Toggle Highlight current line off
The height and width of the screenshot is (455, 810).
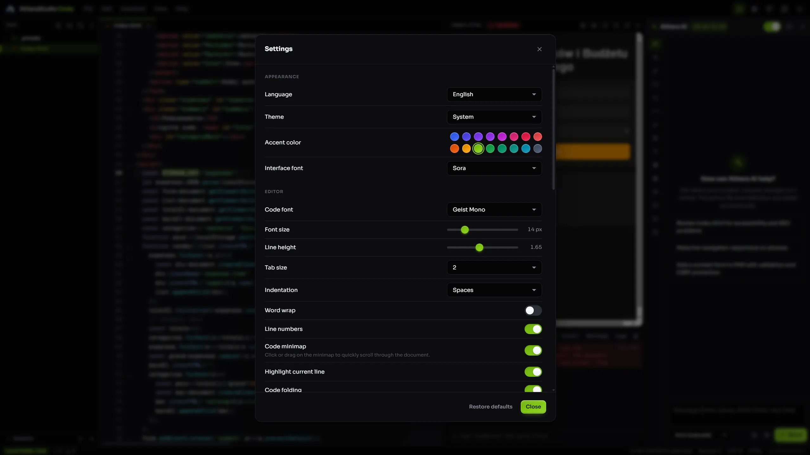533,372
